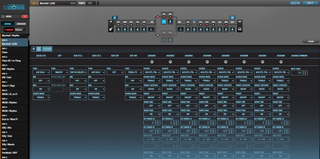Open the CMP compressor pedal icon
Image resolution: width=320 pixels, height=159 pixels.
coord(125,30)
